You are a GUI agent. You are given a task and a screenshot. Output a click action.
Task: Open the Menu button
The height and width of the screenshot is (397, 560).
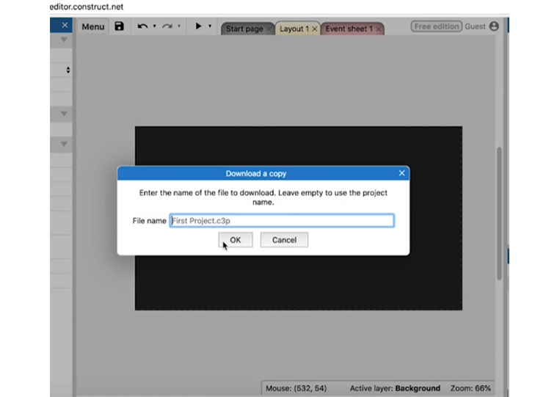[x=93, y=26]
